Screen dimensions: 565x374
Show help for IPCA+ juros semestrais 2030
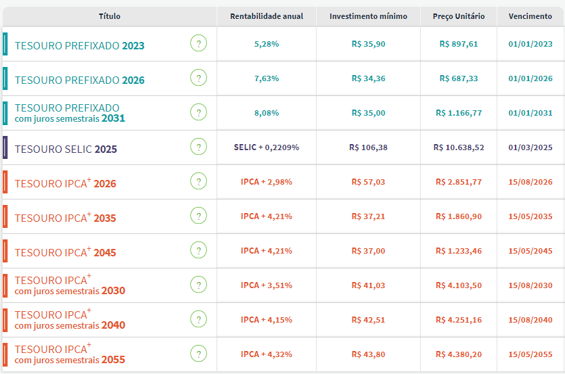pos(198,285)
